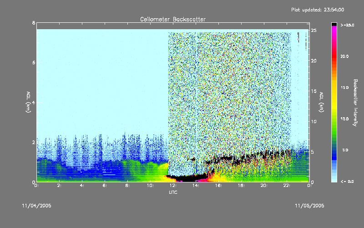Screen dimensions: 364x228
Task: Click the "11/05/2005" end date
Action: point(309,206)
